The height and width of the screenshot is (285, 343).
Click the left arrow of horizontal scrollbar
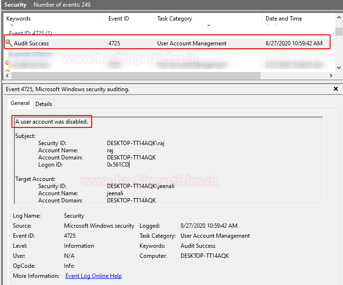[8, 75]
